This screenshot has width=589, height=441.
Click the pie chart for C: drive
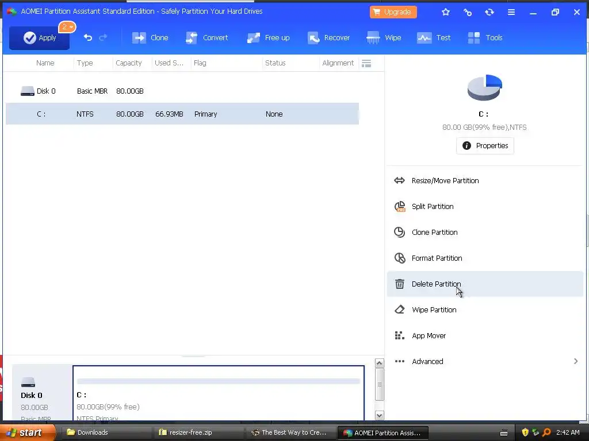pyautogui.click(x=484, y=87)
